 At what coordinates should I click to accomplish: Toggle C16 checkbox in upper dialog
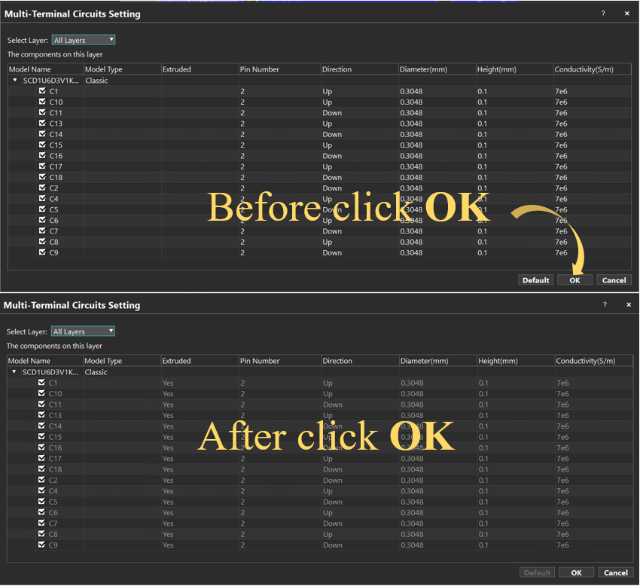(x=42, y=155)
